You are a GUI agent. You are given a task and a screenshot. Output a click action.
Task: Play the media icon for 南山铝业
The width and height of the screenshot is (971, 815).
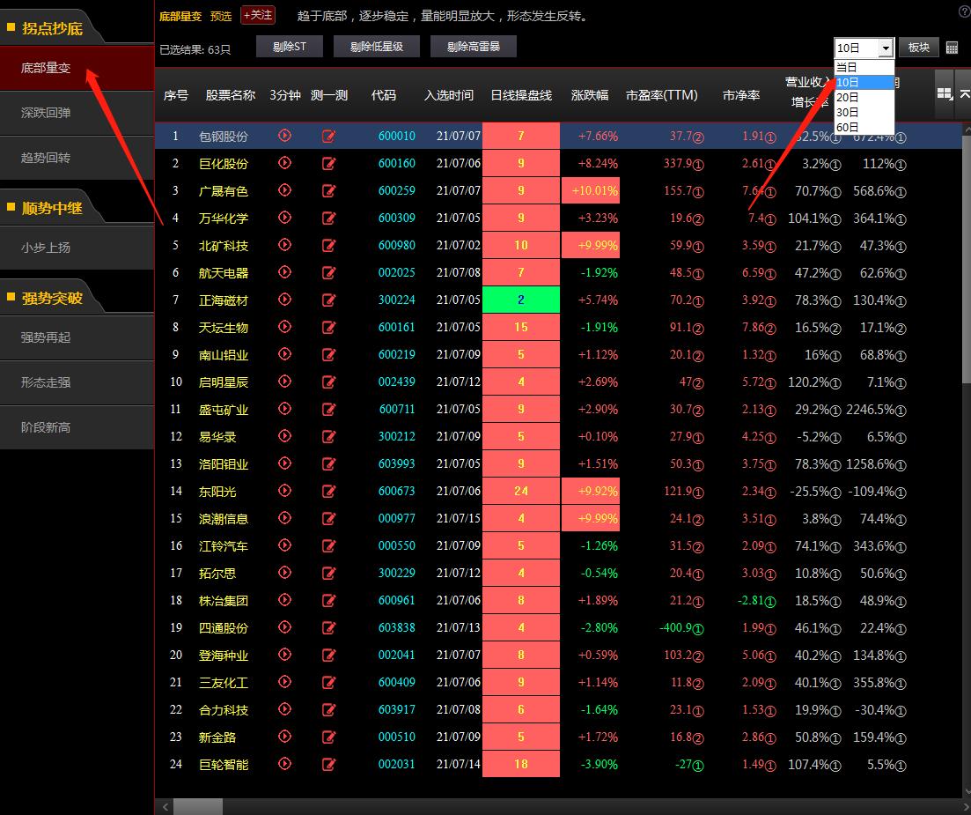pyautogui.click(x=284, y=354)
